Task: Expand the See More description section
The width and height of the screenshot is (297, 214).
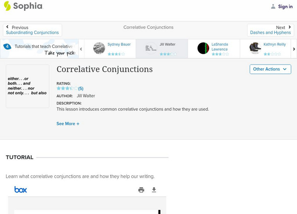Action: (68, 124)
